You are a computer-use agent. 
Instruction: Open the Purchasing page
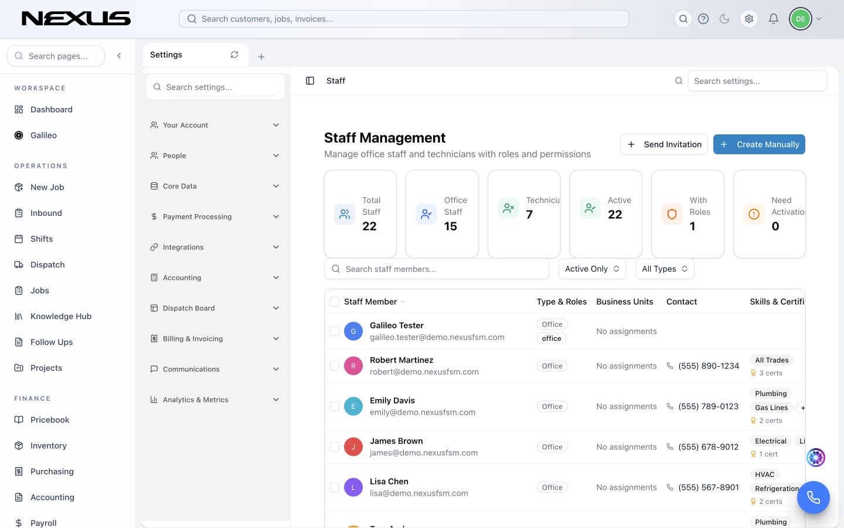coord(52,472)
